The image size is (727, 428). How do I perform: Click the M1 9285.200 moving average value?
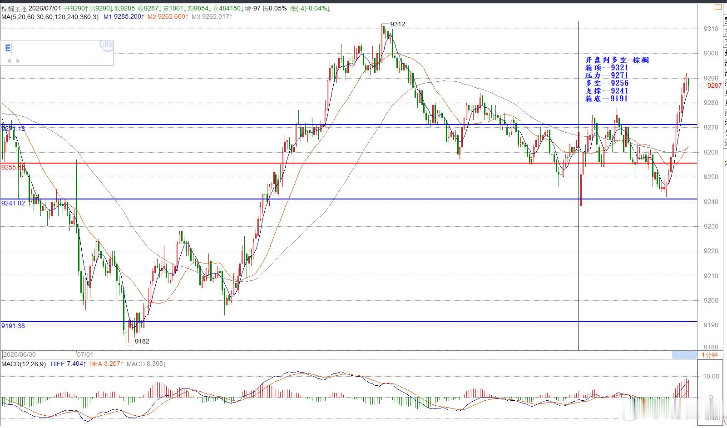click(124, 17)
